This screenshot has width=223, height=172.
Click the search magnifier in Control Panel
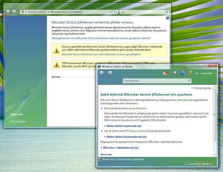(167, 12)
